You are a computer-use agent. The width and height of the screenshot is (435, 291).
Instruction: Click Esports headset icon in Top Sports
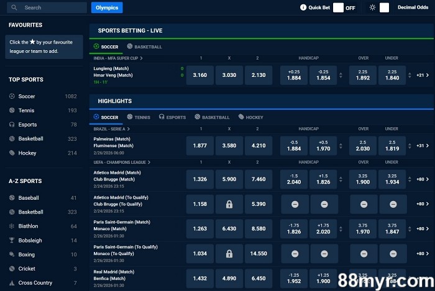pos(12,125)
